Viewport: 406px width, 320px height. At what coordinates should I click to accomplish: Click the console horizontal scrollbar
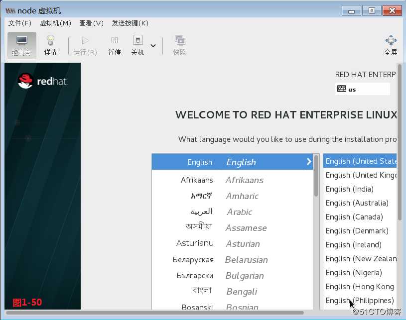click(154, 313)
